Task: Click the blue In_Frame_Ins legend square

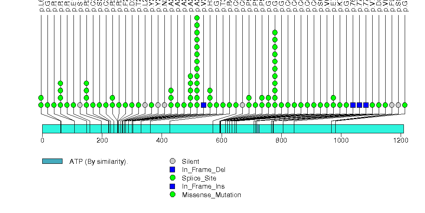Action: [x=173, y=186]
